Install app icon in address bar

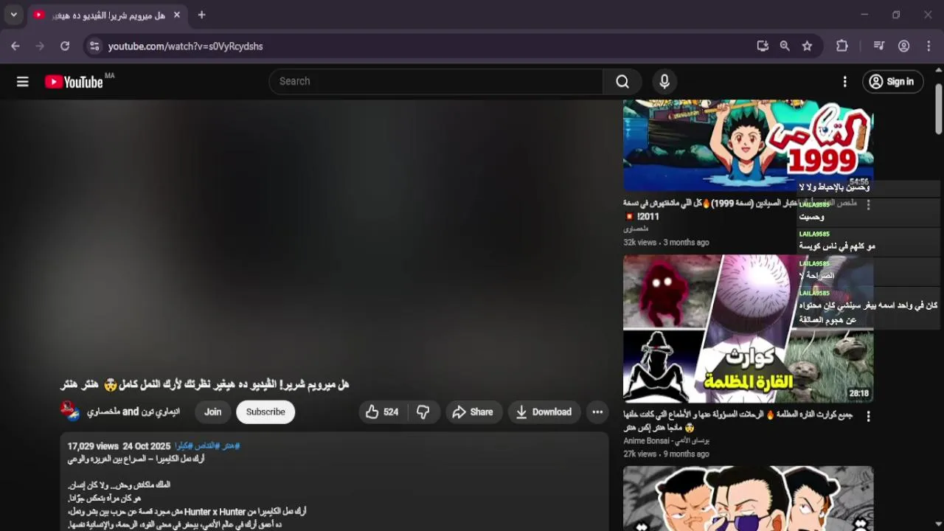763,46
